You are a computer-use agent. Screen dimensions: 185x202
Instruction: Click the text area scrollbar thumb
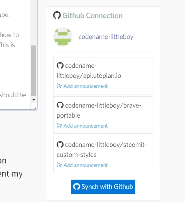click(x=34, y=71)
